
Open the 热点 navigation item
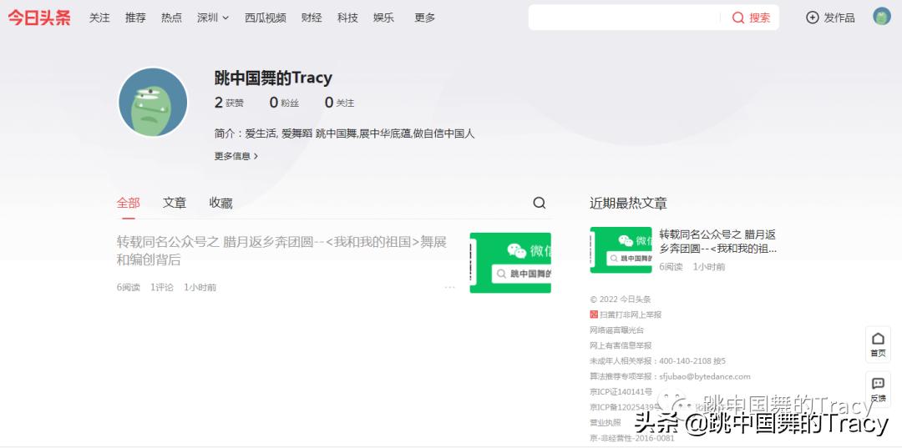tap(171, 18)
